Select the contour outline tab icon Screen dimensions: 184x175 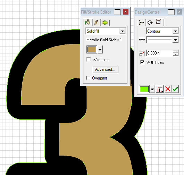coord(159,22)
